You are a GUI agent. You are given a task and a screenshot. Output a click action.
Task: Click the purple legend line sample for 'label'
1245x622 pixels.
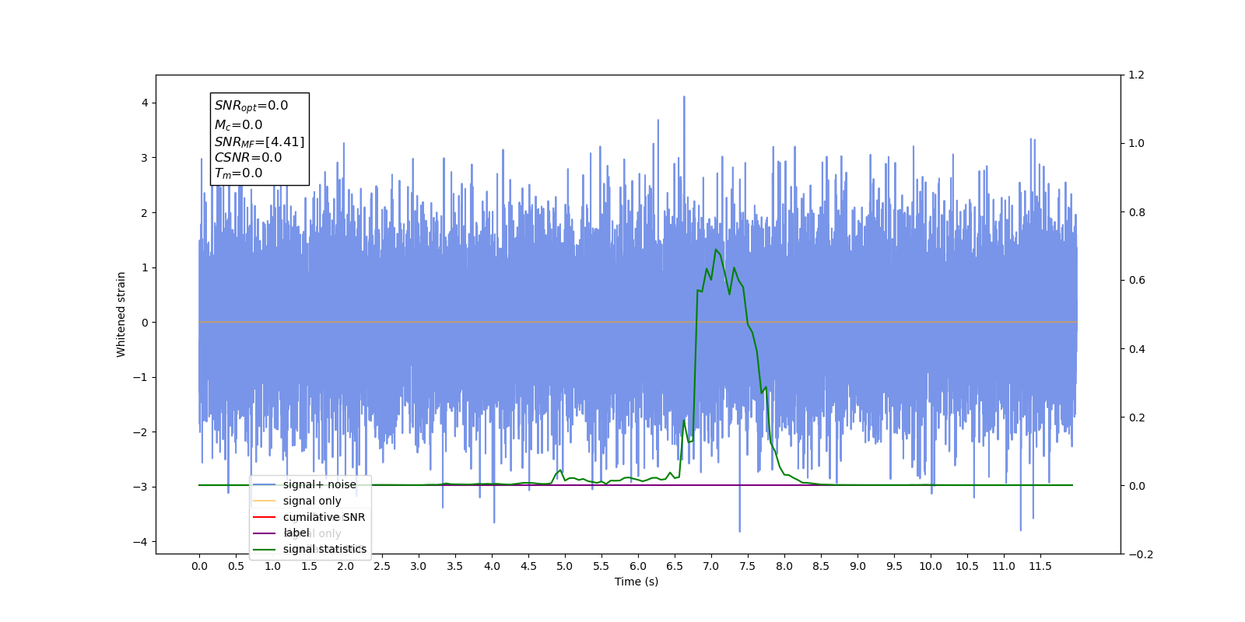(x=265, y=533)
